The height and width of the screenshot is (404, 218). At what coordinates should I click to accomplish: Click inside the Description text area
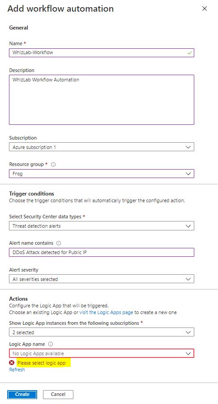pos(102,100)
